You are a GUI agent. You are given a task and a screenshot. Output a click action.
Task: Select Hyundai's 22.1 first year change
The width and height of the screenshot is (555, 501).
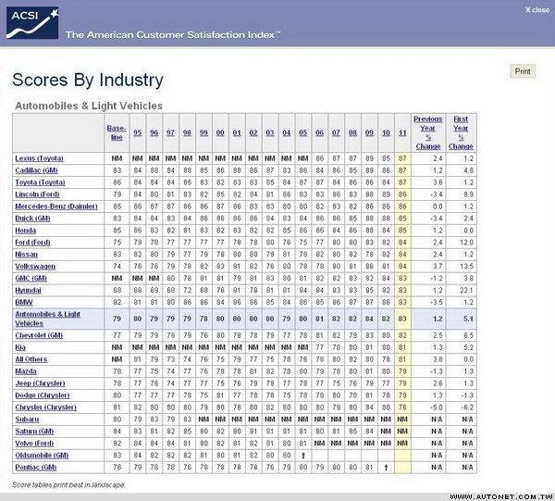pos(466,290)
